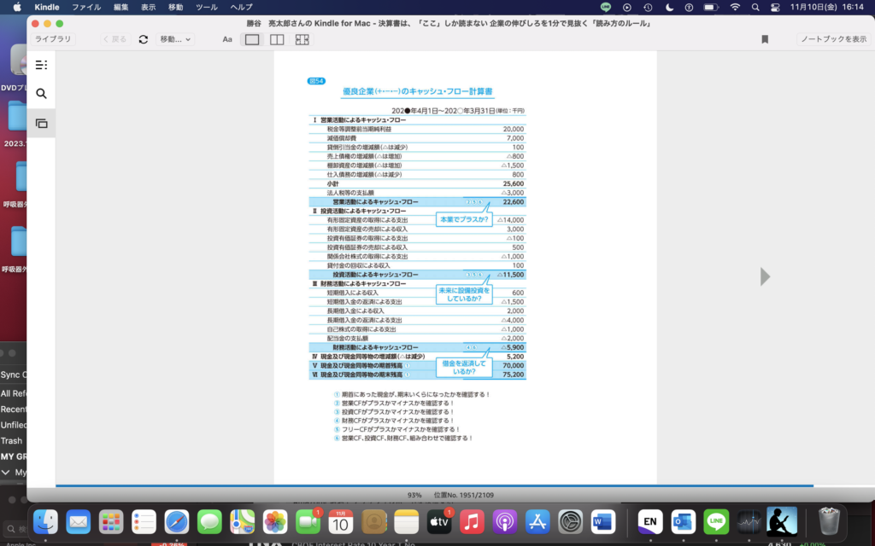Viewport: 875px width, 546px height.
Task: Click the ライブラリ button
Action: 53,39
